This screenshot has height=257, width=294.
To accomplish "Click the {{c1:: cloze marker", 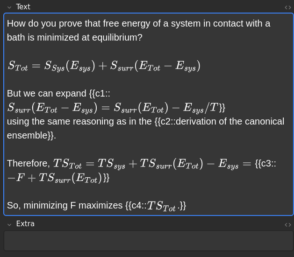I will tap(100, 93).
